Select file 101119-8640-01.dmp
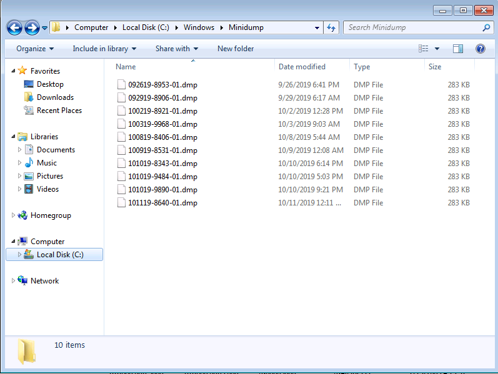Viewport: 498px width, 374px height. point(162,202)
